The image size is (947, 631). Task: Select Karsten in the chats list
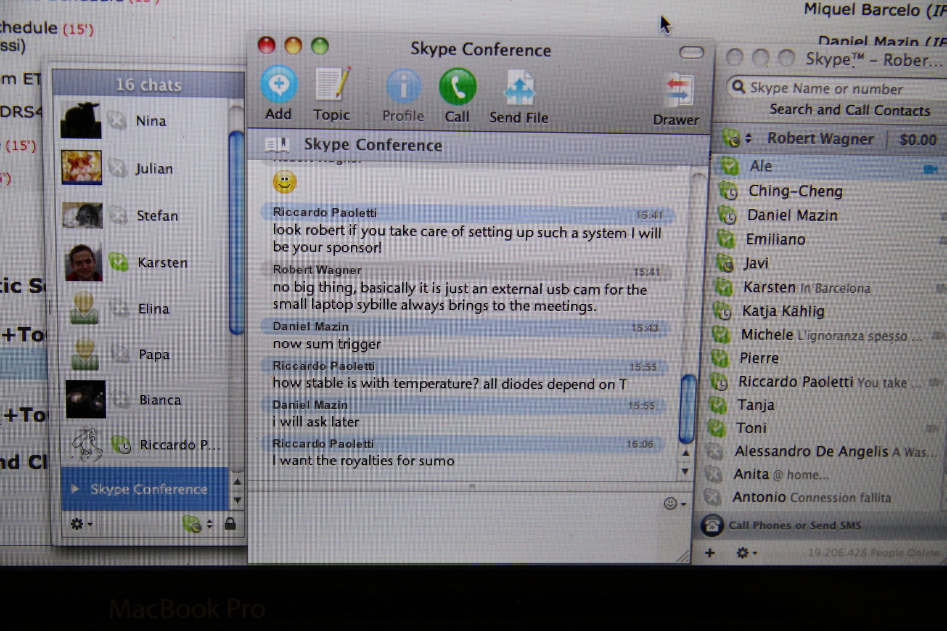(162, 263)
